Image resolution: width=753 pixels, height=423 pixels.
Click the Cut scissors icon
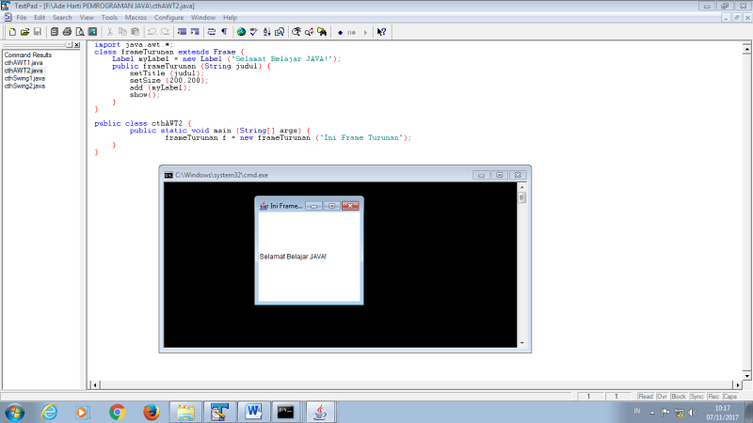pos(110,32)
